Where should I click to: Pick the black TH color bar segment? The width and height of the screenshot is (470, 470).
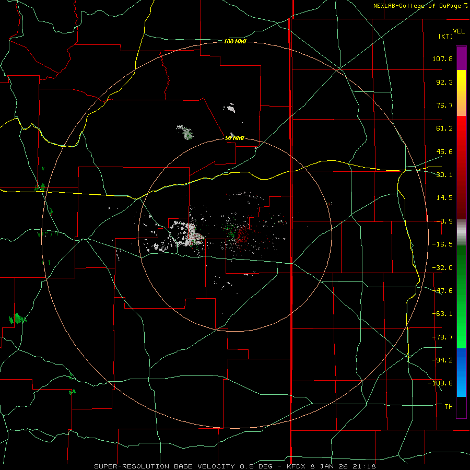[x=461, y=407]
